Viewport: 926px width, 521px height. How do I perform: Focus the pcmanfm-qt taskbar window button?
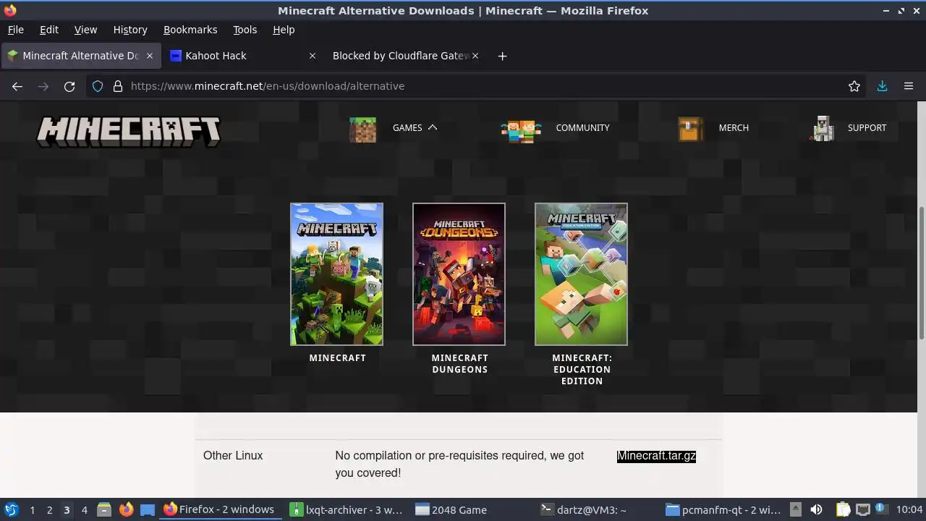click(724, 509)
